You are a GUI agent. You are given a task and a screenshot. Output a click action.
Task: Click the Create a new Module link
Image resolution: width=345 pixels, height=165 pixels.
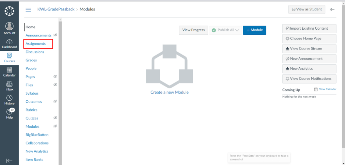[169, 92]
